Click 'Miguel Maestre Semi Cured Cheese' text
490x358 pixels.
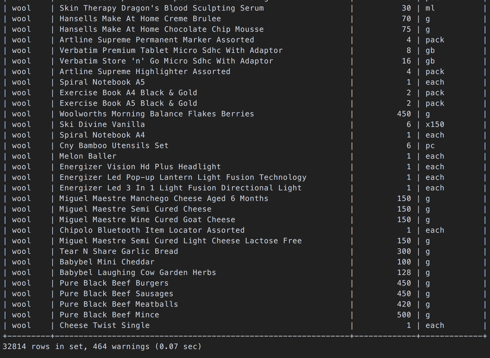coord(135,209)
